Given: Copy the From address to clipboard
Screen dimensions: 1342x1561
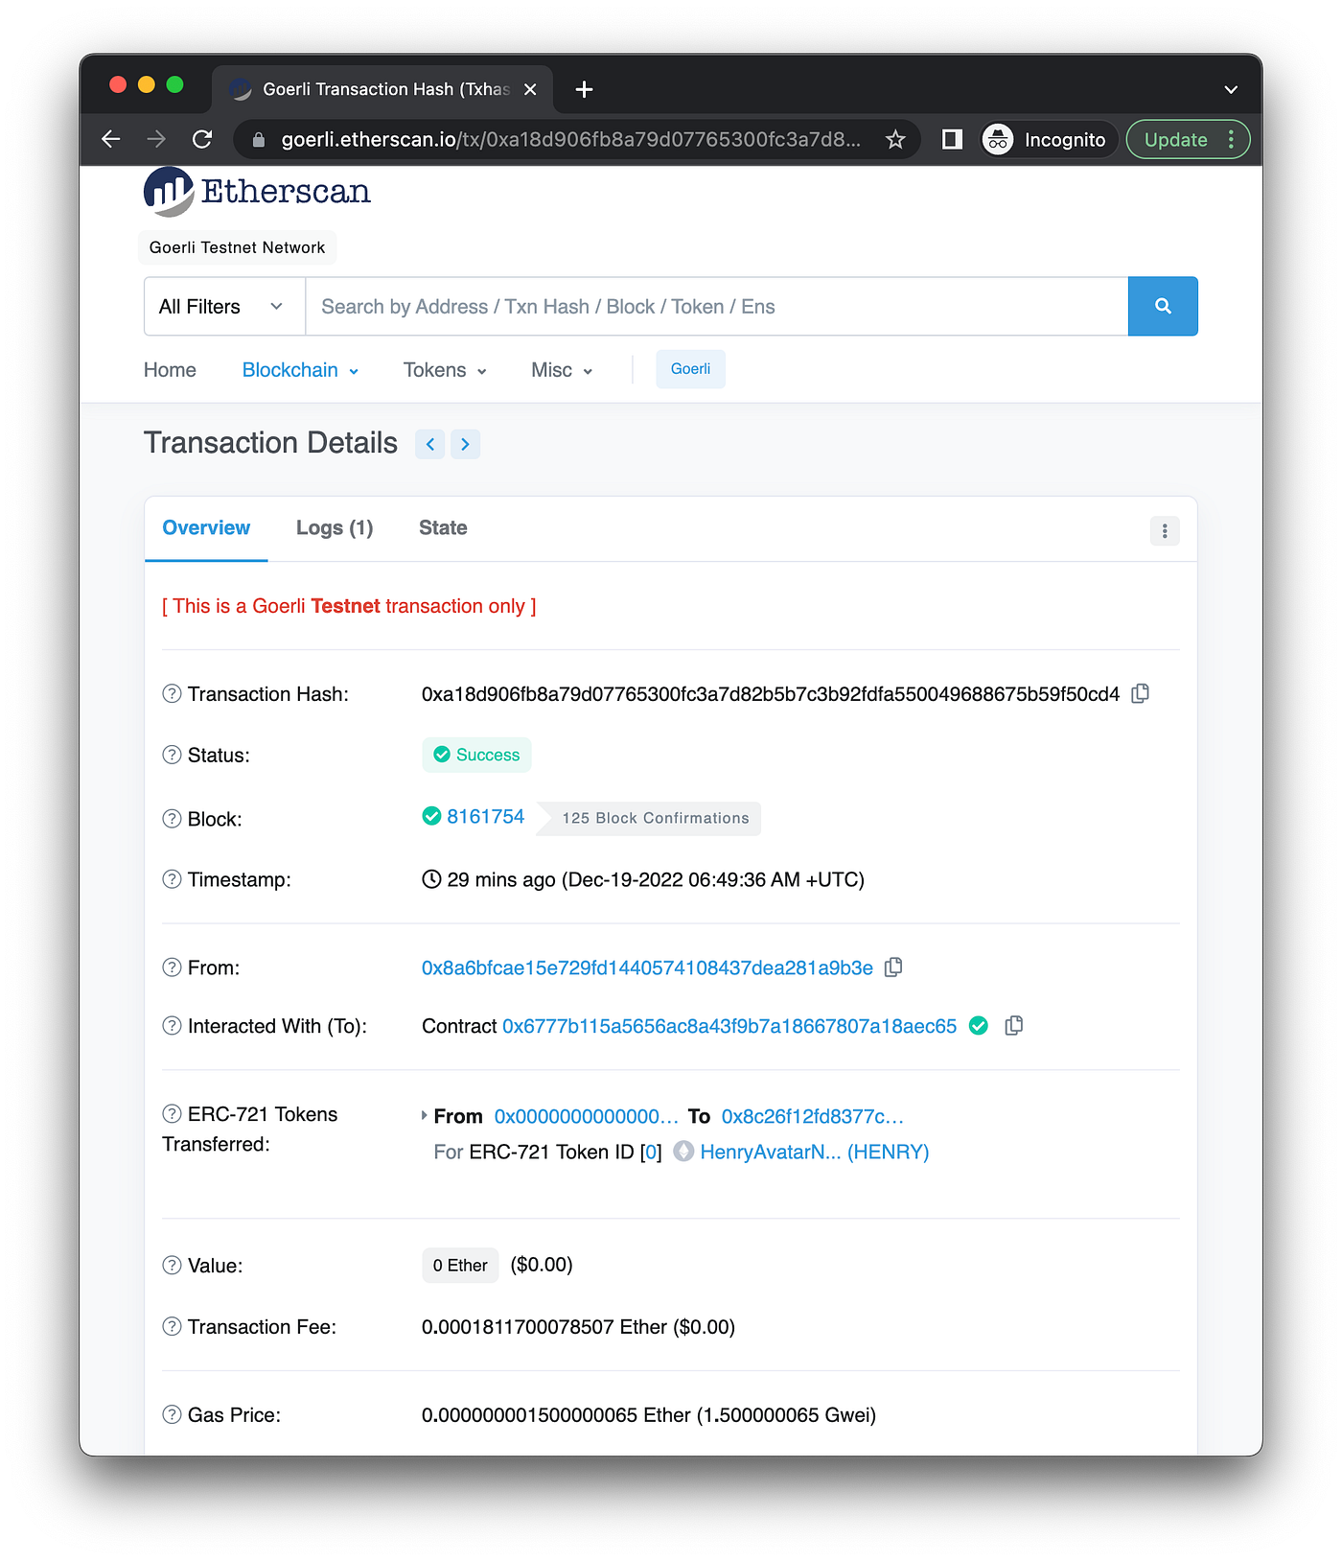Looking at the screenshot, I should tap(893, 967).
